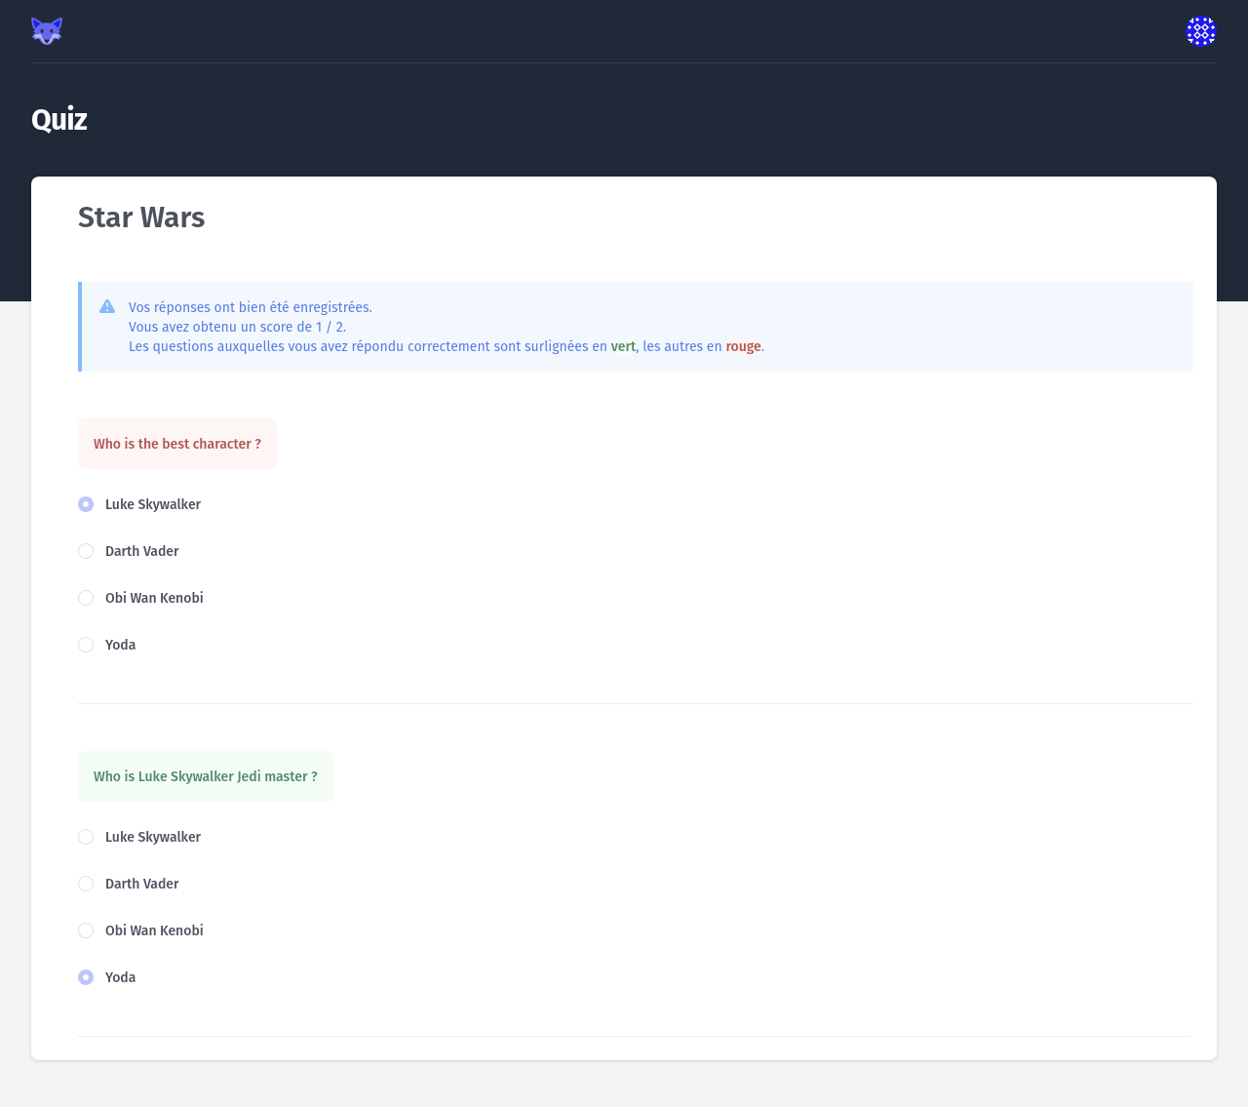The image size is (1248, 1107).
Task: Choose Luke Skywalker as his own Jedi master
Action: click(x=86, y=837)
